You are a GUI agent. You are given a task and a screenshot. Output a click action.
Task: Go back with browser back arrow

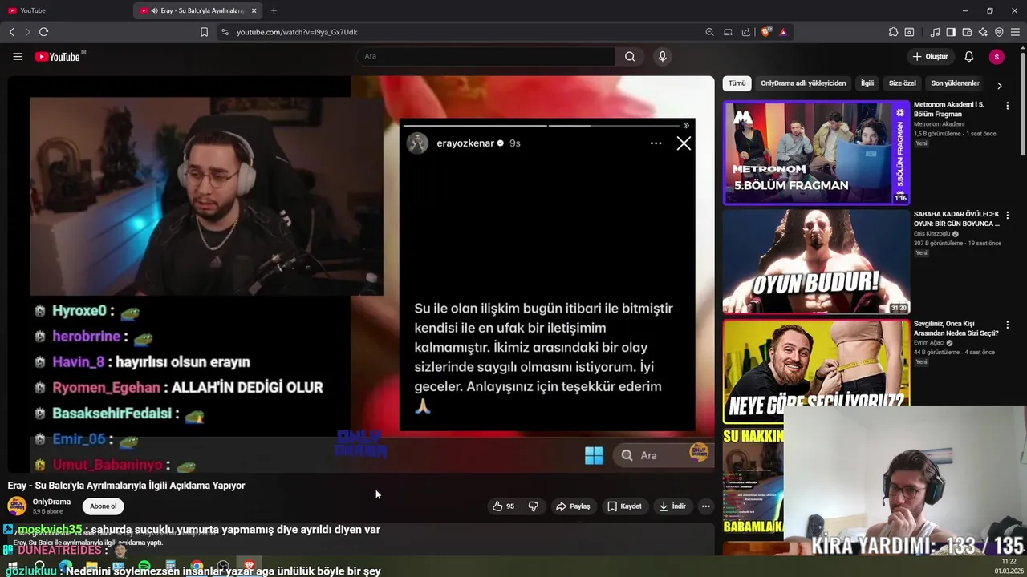tap(11, 32)
